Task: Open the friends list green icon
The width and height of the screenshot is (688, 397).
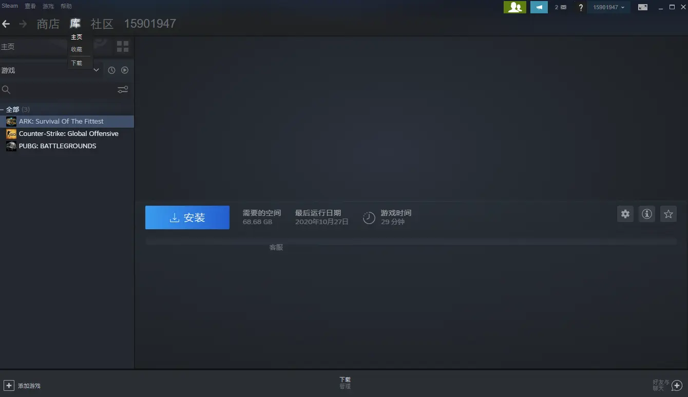Action: (x=515, y=7)
